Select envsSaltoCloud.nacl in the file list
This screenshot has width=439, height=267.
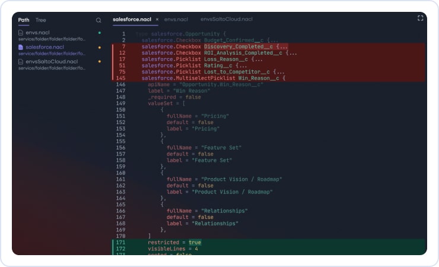[52, 62]
